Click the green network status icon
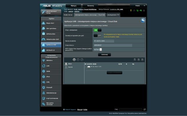This screenshot has width=187, height=116. coord(137,10)
